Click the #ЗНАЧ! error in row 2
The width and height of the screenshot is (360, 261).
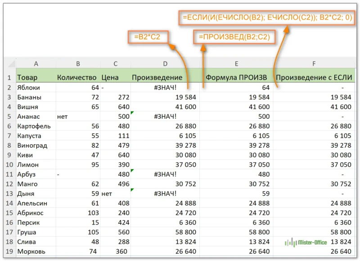(165, 88)
